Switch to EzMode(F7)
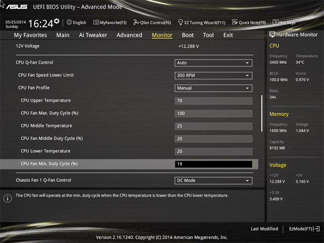The height and width of the screenshot is (243, 324). coord(304,229)
